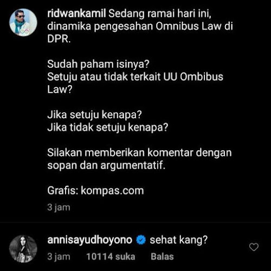View who liked via 10114 suka
The height and width of the screenshot is (271, 271).
[111, 256]
